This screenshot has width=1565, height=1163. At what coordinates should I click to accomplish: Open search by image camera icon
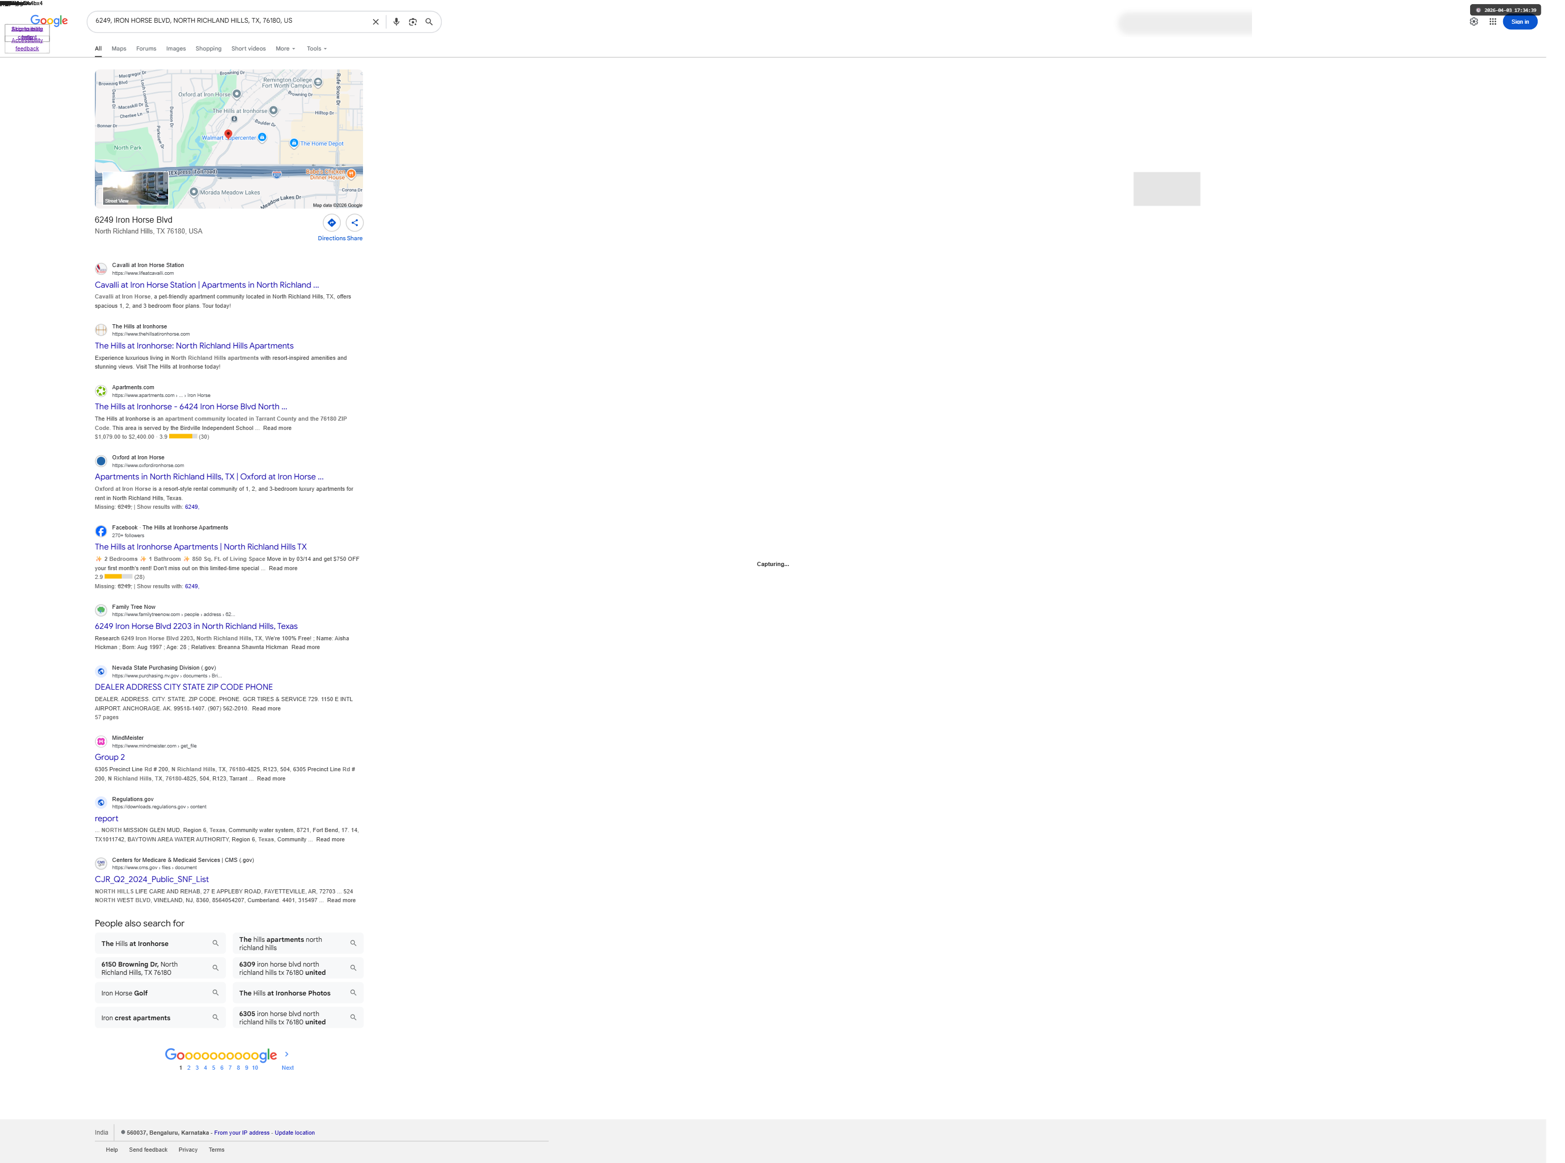click(413, 22)
